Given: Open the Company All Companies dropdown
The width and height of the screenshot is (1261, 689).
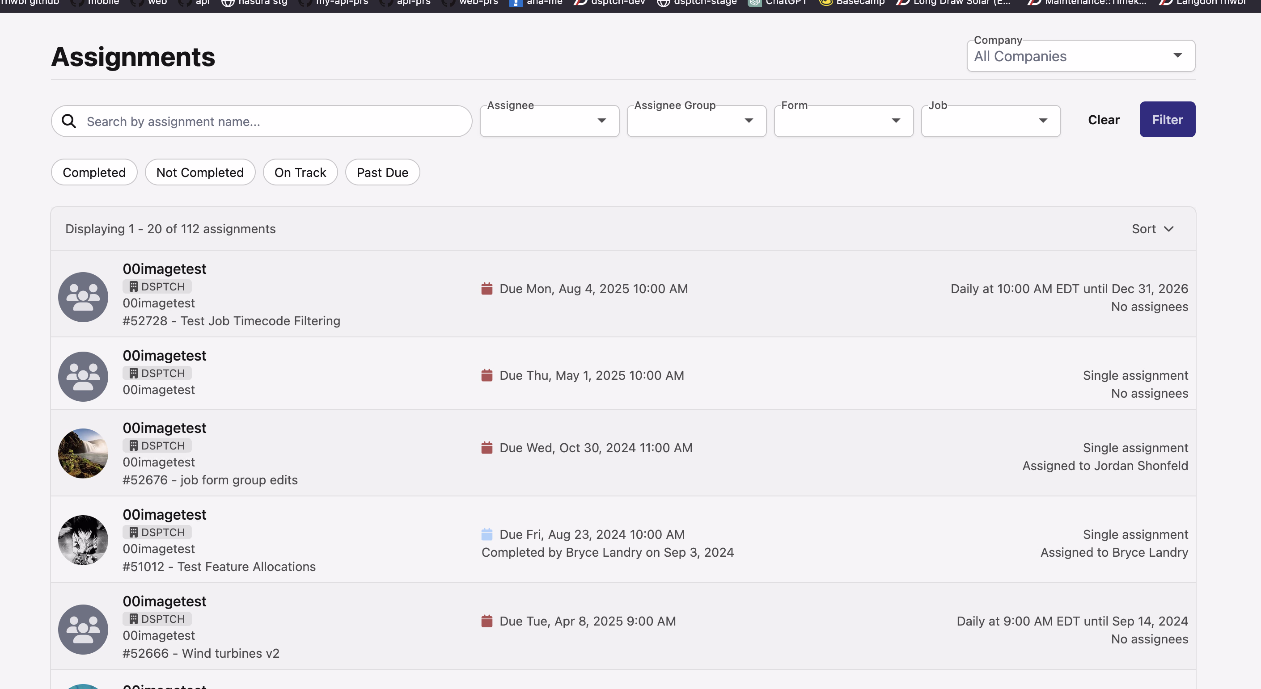Looking at the screenshot, I should 1080,56.
